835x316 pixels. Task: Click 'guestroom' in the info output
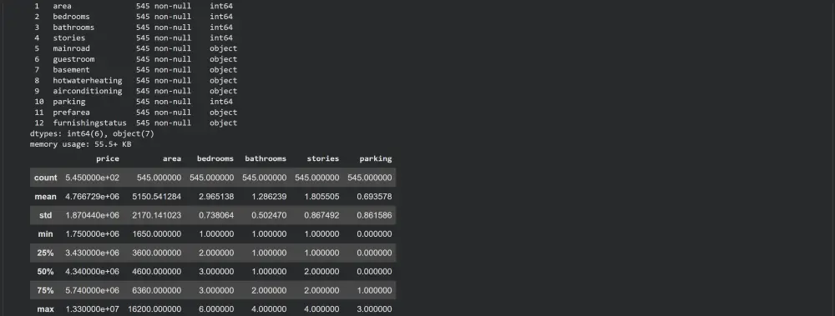click(73, 59)
